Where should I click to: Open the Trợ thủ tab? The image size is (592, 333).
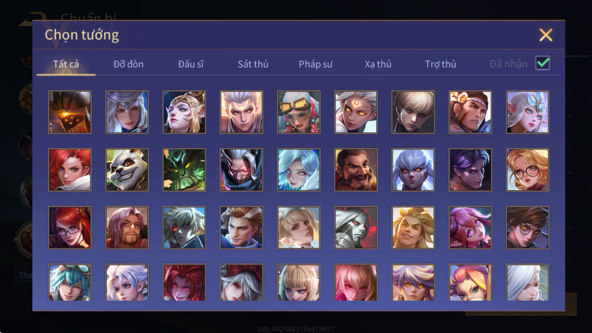click(x=440, y=64)
